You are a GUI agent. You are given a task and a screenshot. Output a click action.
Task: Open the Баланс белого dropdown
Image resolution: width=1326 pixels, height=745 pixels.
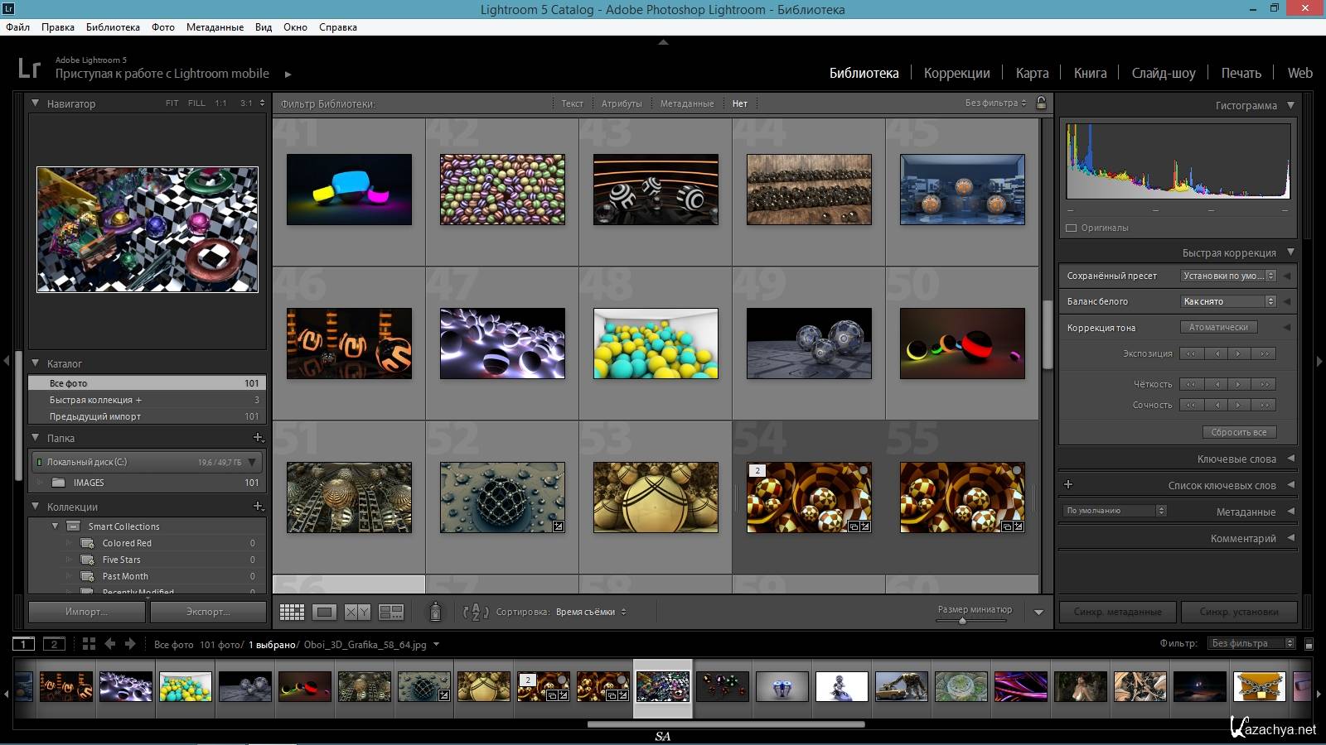click(1227, 301)
